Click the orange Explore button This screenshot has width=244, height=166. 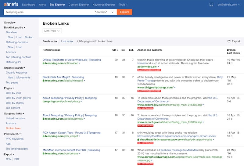[x=124, y=12]
